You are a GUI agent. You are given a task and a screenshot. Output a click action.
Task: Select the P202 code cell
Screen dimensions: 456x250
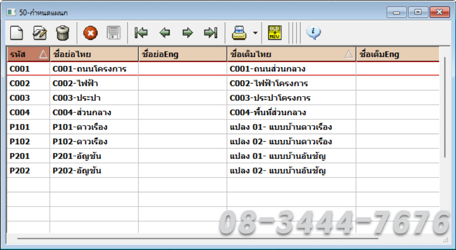(28, 171)
